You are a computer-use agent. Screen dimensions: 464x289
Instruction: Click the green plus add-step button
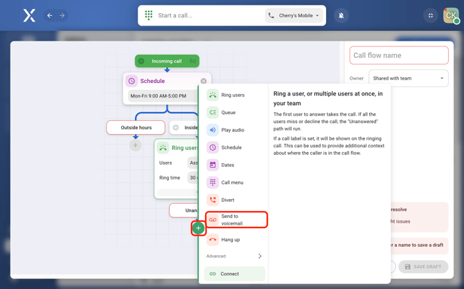(198, 227)
